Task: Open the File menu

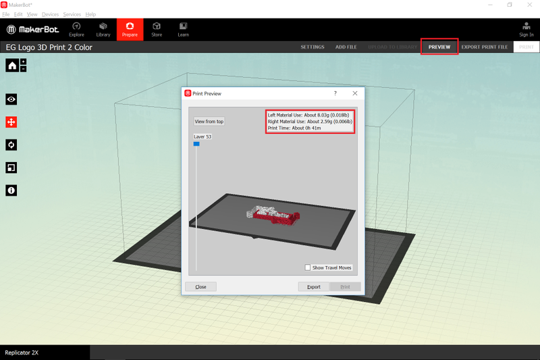Action: click(6, 14)
